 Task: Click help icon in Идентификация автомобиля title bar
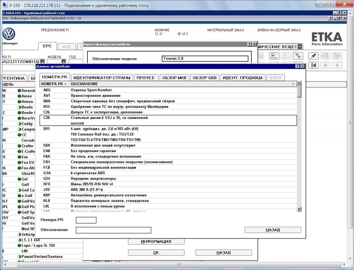pos(250,44)
